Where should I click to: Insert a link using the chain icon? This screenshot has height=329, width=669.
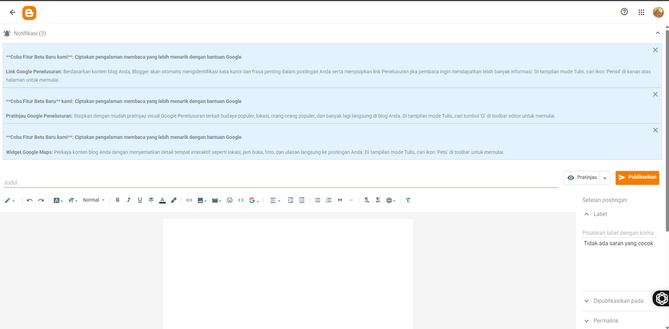tap(189, 200)
